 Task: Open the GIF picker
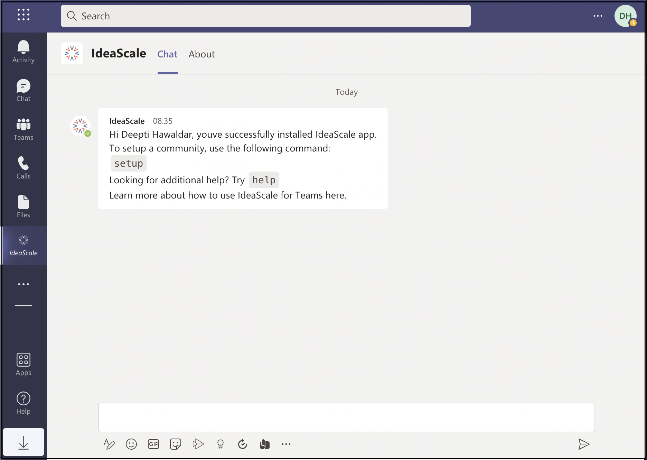153,444
